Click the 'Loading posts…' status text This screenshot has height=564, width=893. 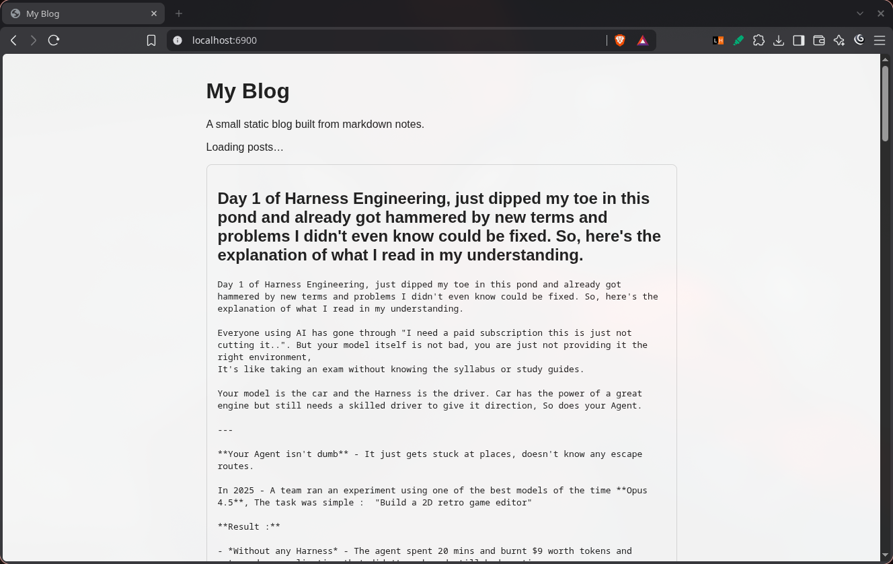245,147
